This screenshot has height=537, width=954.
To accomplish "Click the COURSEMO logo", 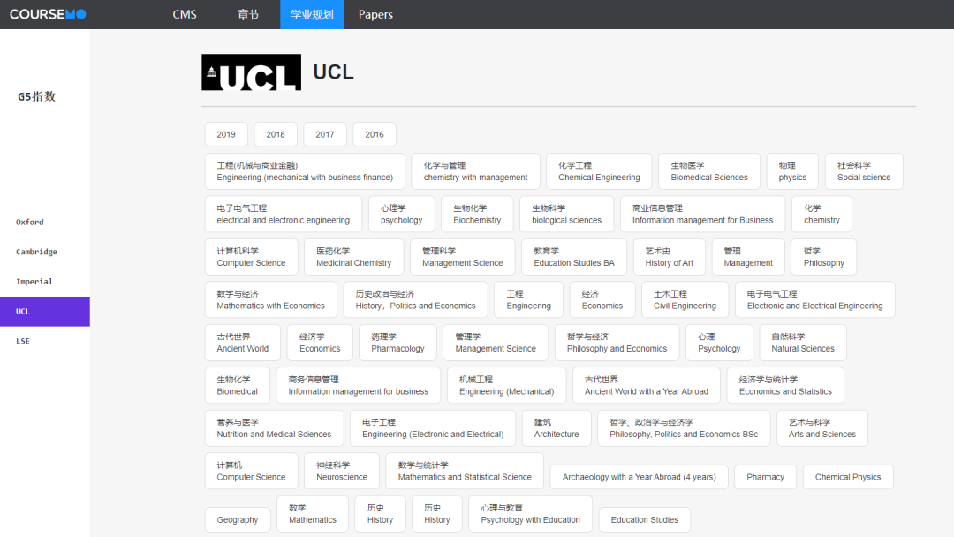I will (x=48, y=14).
